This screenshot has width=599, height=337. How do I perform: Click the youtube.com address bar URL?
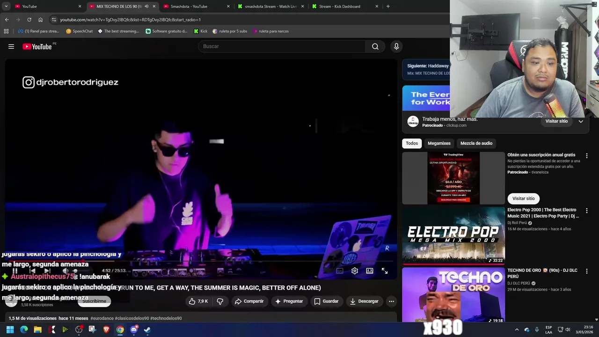pyautogui.click(x=130, y=20)
